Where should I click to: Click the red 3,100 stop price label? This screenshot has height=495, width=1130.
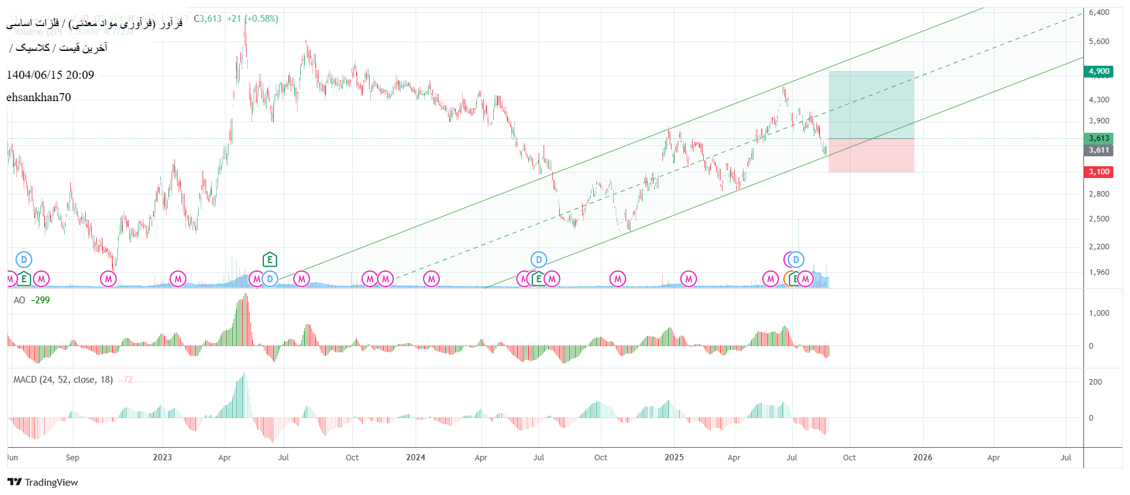click(1098, 172)
